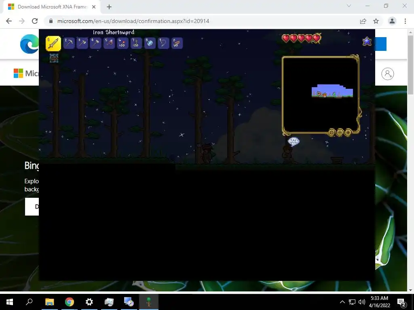Click the active buff icon below hotbar

pos(54,58)
